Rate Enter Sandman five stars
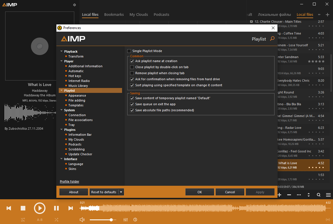 tap(323, 61)
